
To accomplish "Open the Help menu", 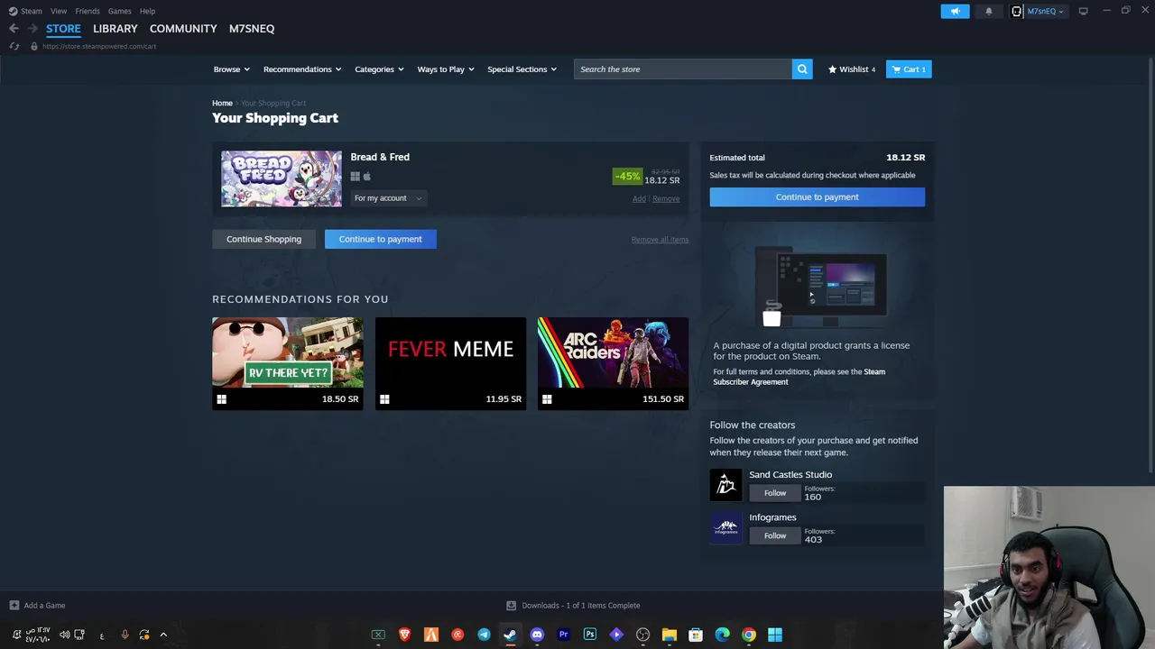I will tap(148, 11).
